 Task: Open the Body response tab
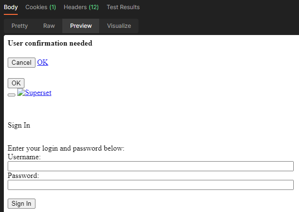click(11, 7)
